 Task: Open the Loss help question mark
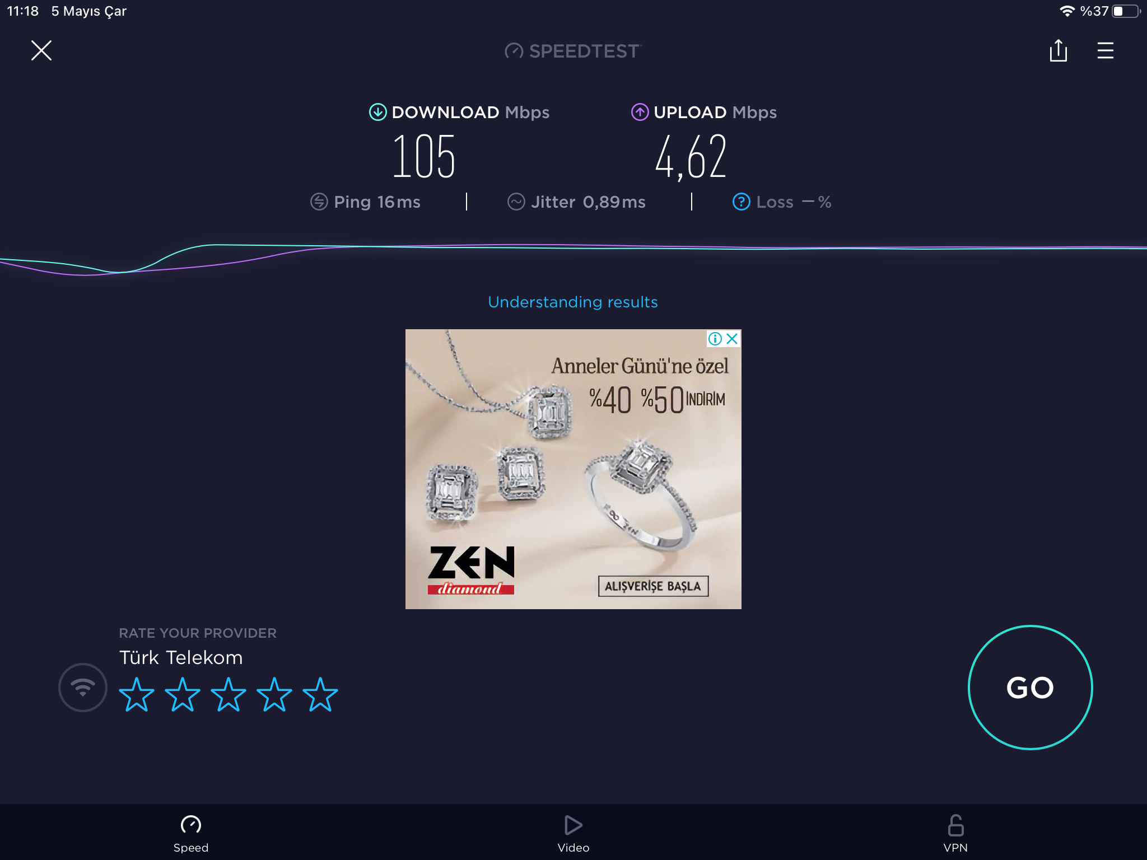pos(741,202)
